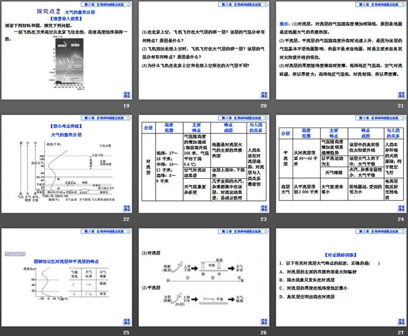Viewport: 408px width, 336px height.
Task: Click '高度范围' header in slide 23 table
Action: pos(169,128)
